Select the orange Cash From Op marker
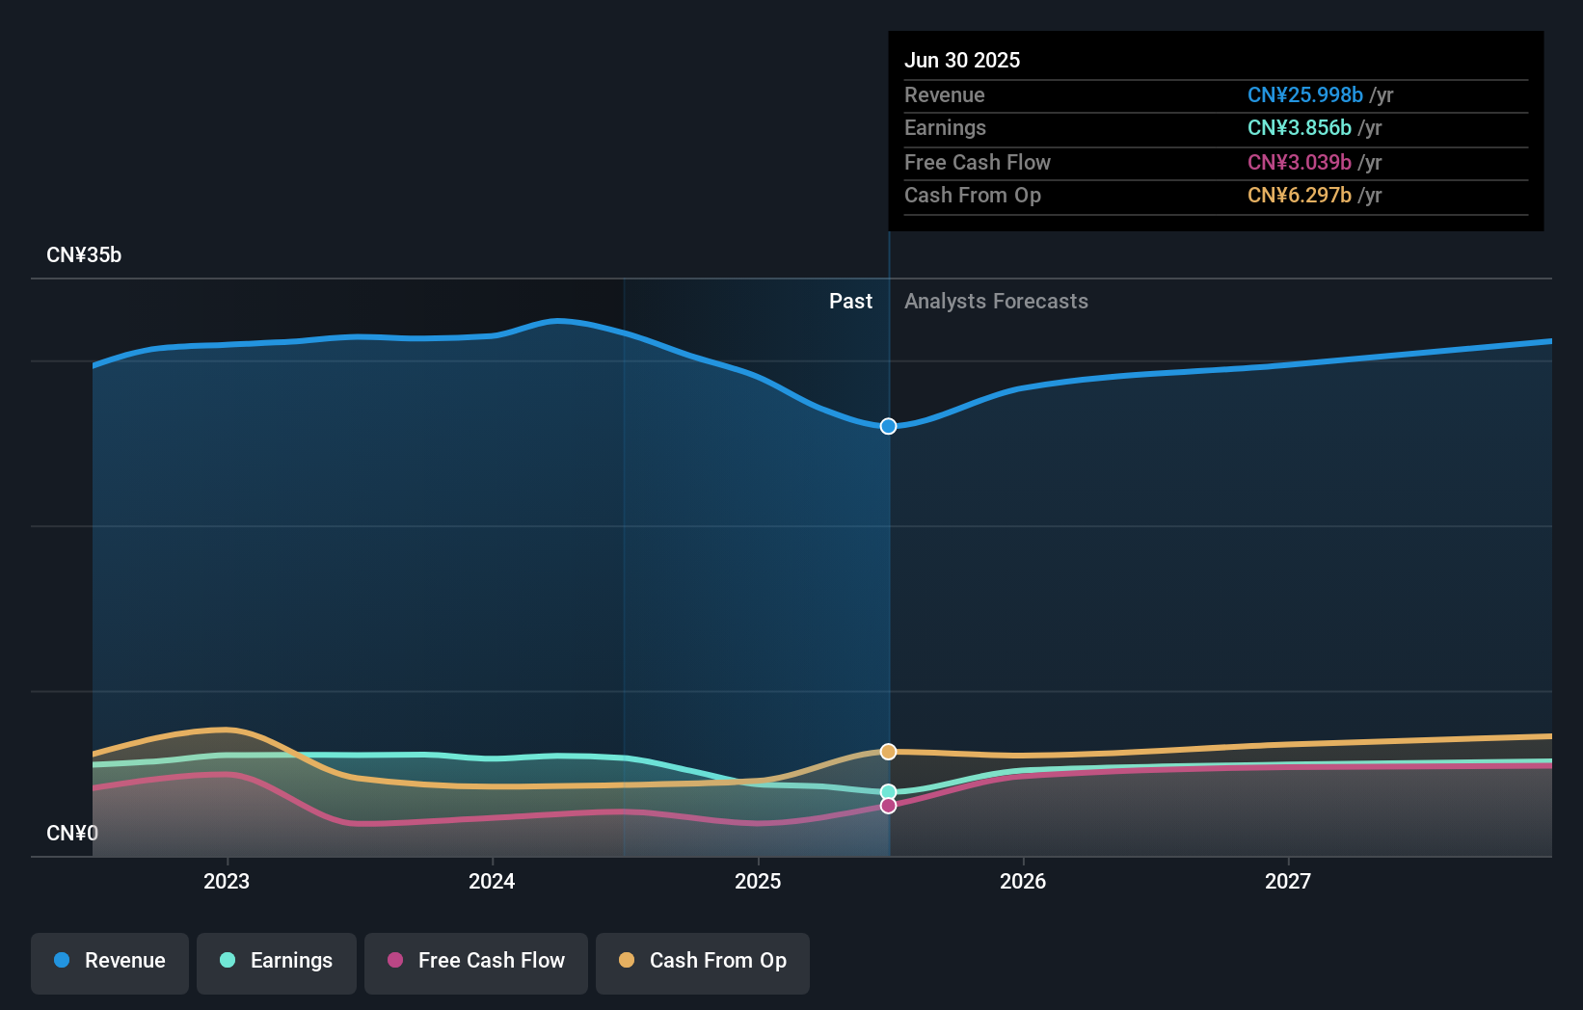Screen dimensions: 1583x1010 pyautogui.click(x=888, y=751)
